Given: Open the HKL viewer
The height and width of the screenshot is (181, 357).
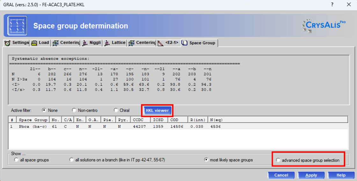Looking at the screenshot, I should point(157,110).
